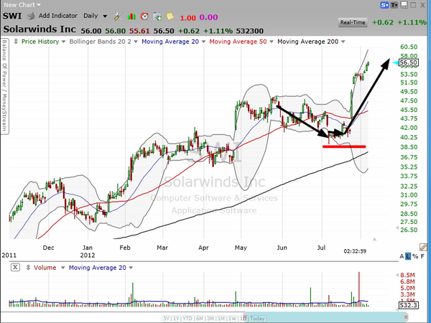Click the Jul label on the date axis
Screen dimensions: 431x323
tap(321, 248)
